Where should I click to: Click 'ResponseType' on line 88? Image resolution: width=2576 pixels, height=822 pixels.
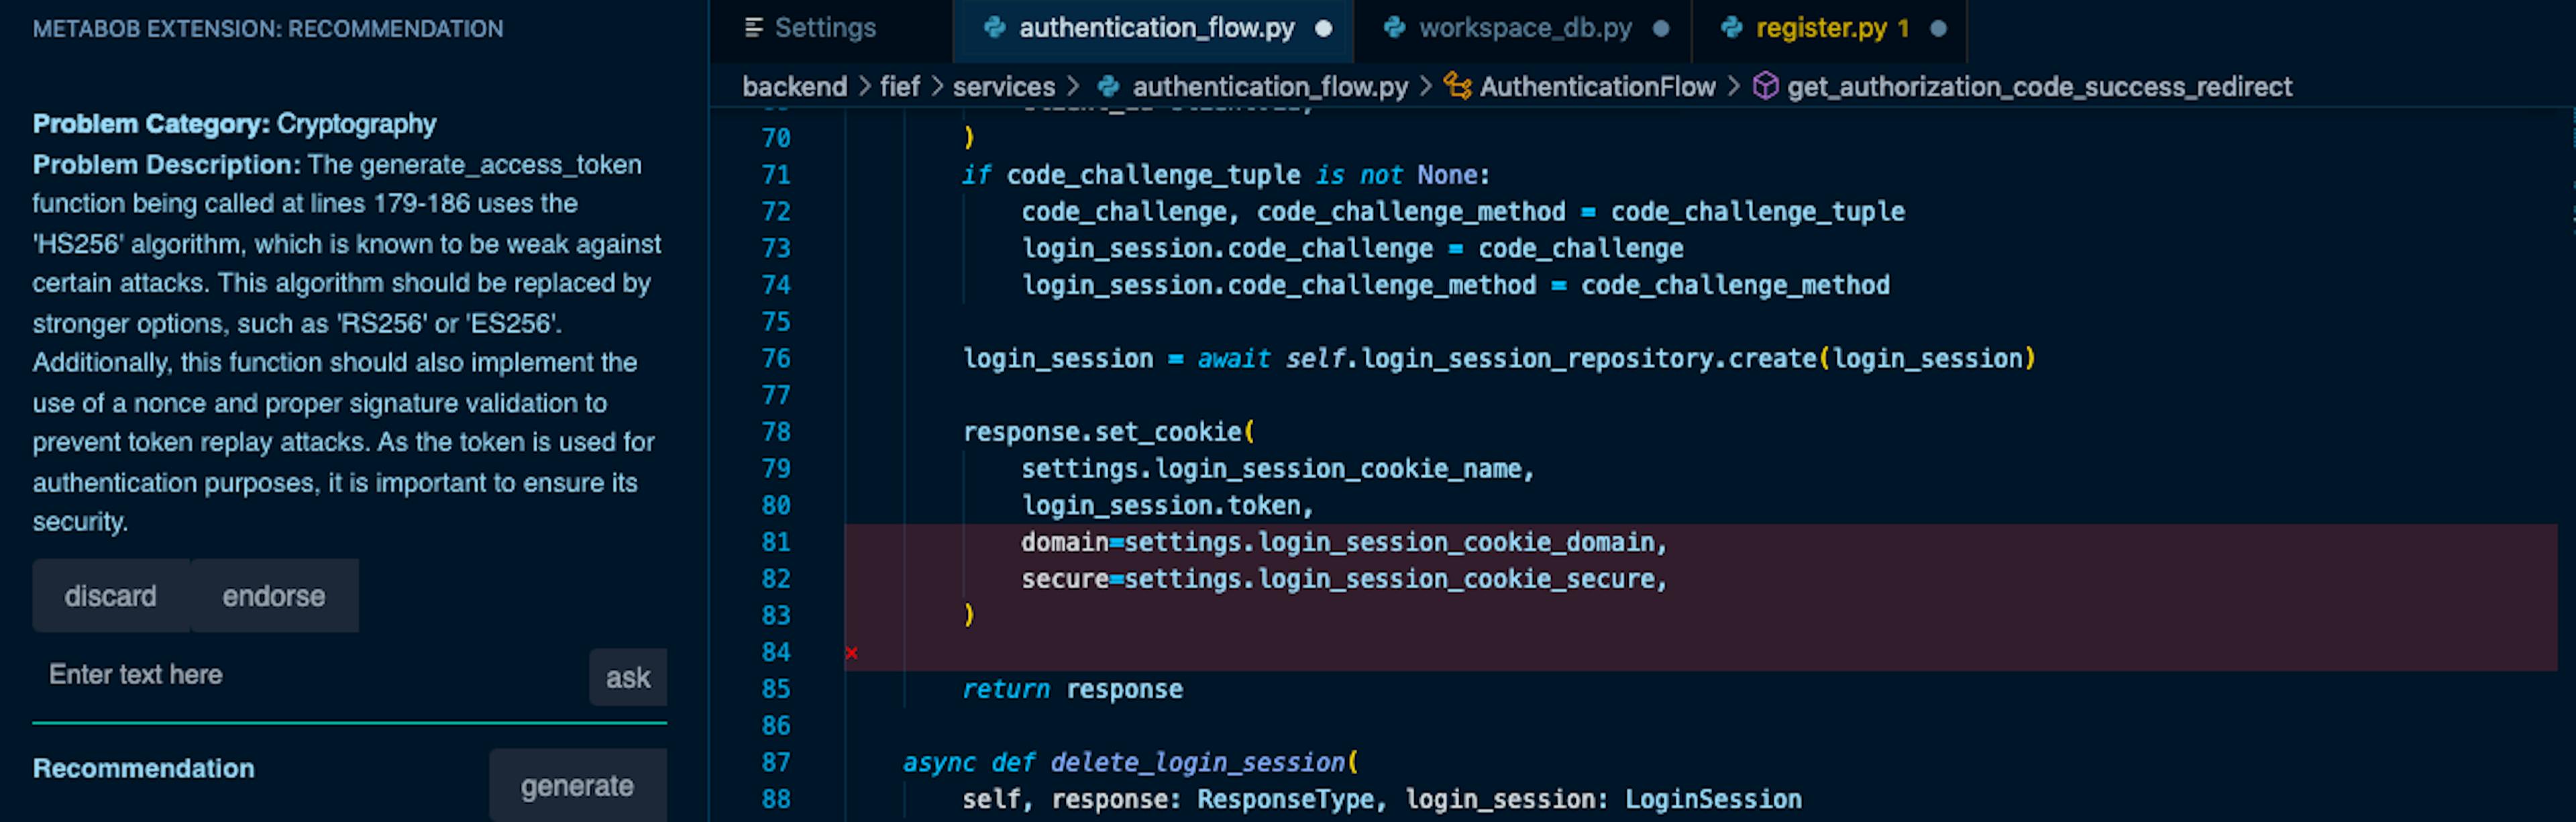pyautogui.click(x=1286, y=800)
